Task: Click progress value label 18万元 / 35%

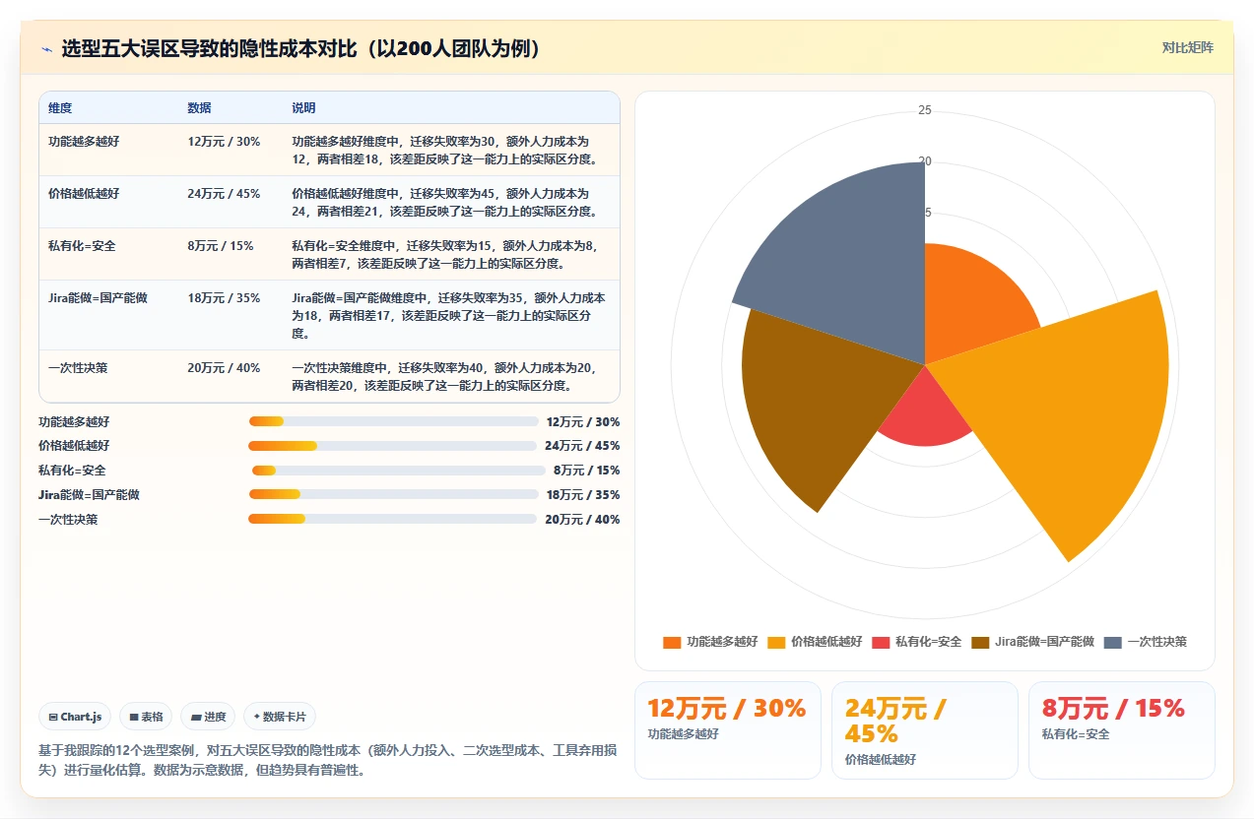Action: click(x=583, y=495)
